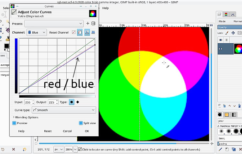
Task: Disable the Split view checkbox
Action: pyautogui.click(x=81, y=123)
